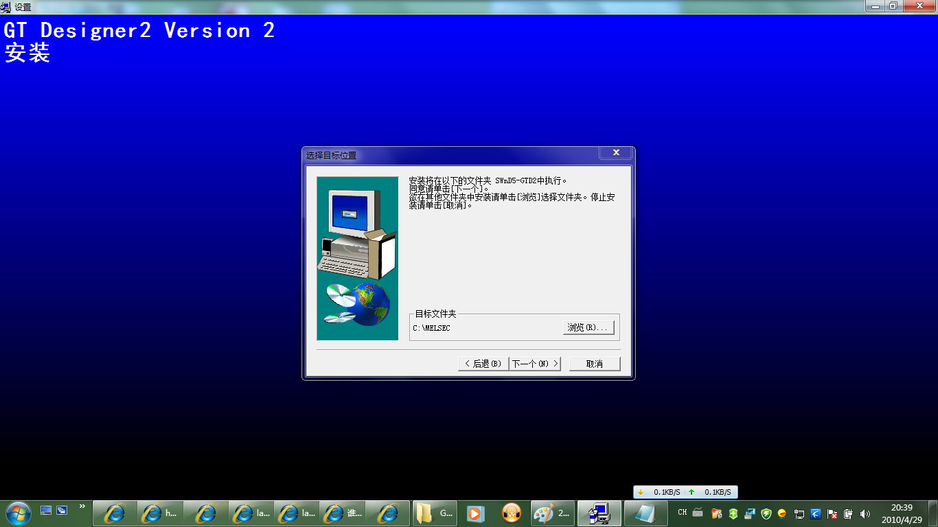Click the 后退(B) back button
The width and height of the screenshot is (938, 527).
click(483, 364)
